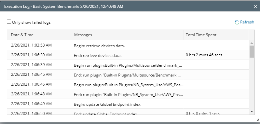Image resolution: width=260 pixels, height=124 pixels.
Task: Enable the Only show failed logs checkbox
Action: [x=9, y=22]
